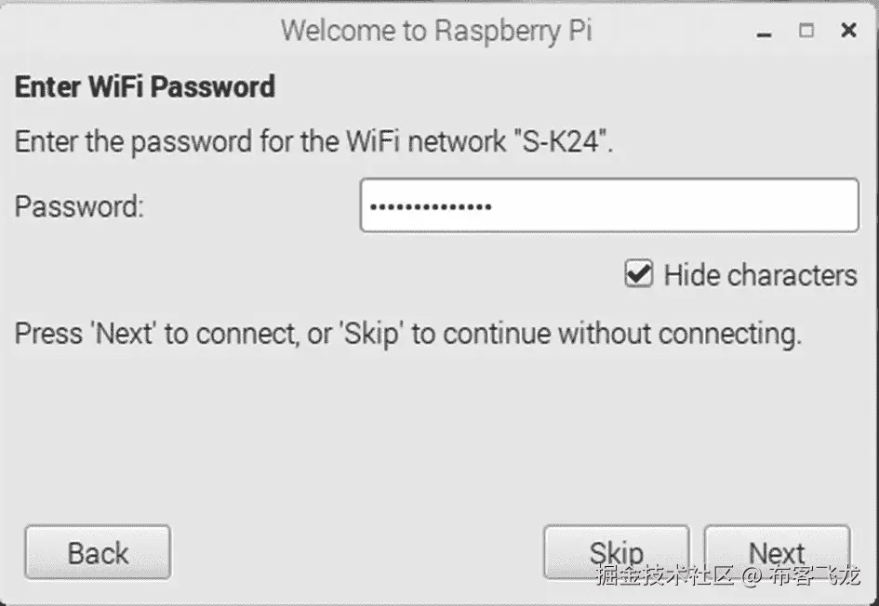Viewport: 879px width, 606px height.
Task: Click the Back button
Action: pyautogui.click(x=98, y=553)
